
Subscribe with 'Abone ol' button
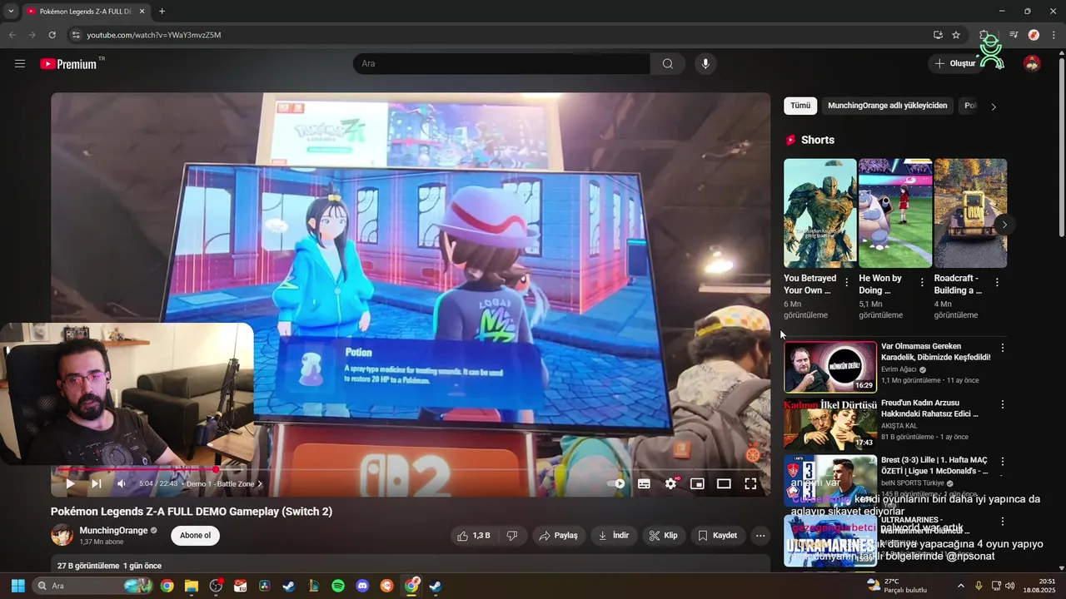(x=196, y=536)
